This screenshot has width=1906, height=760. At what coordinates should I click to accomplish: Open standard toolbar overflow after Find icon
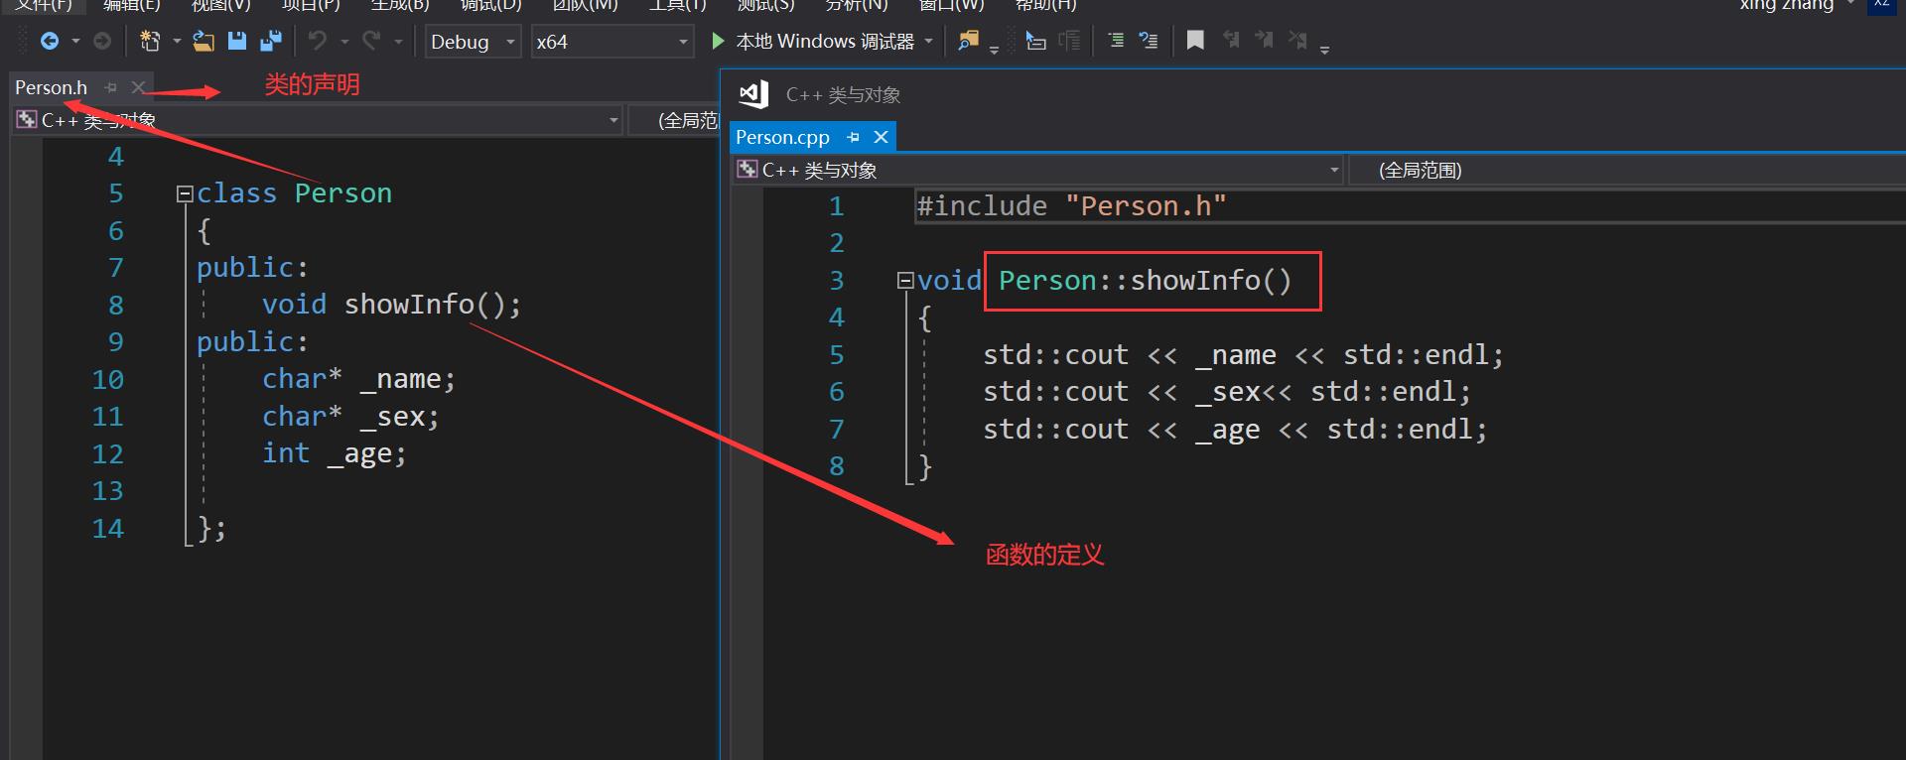coord(994,49)
